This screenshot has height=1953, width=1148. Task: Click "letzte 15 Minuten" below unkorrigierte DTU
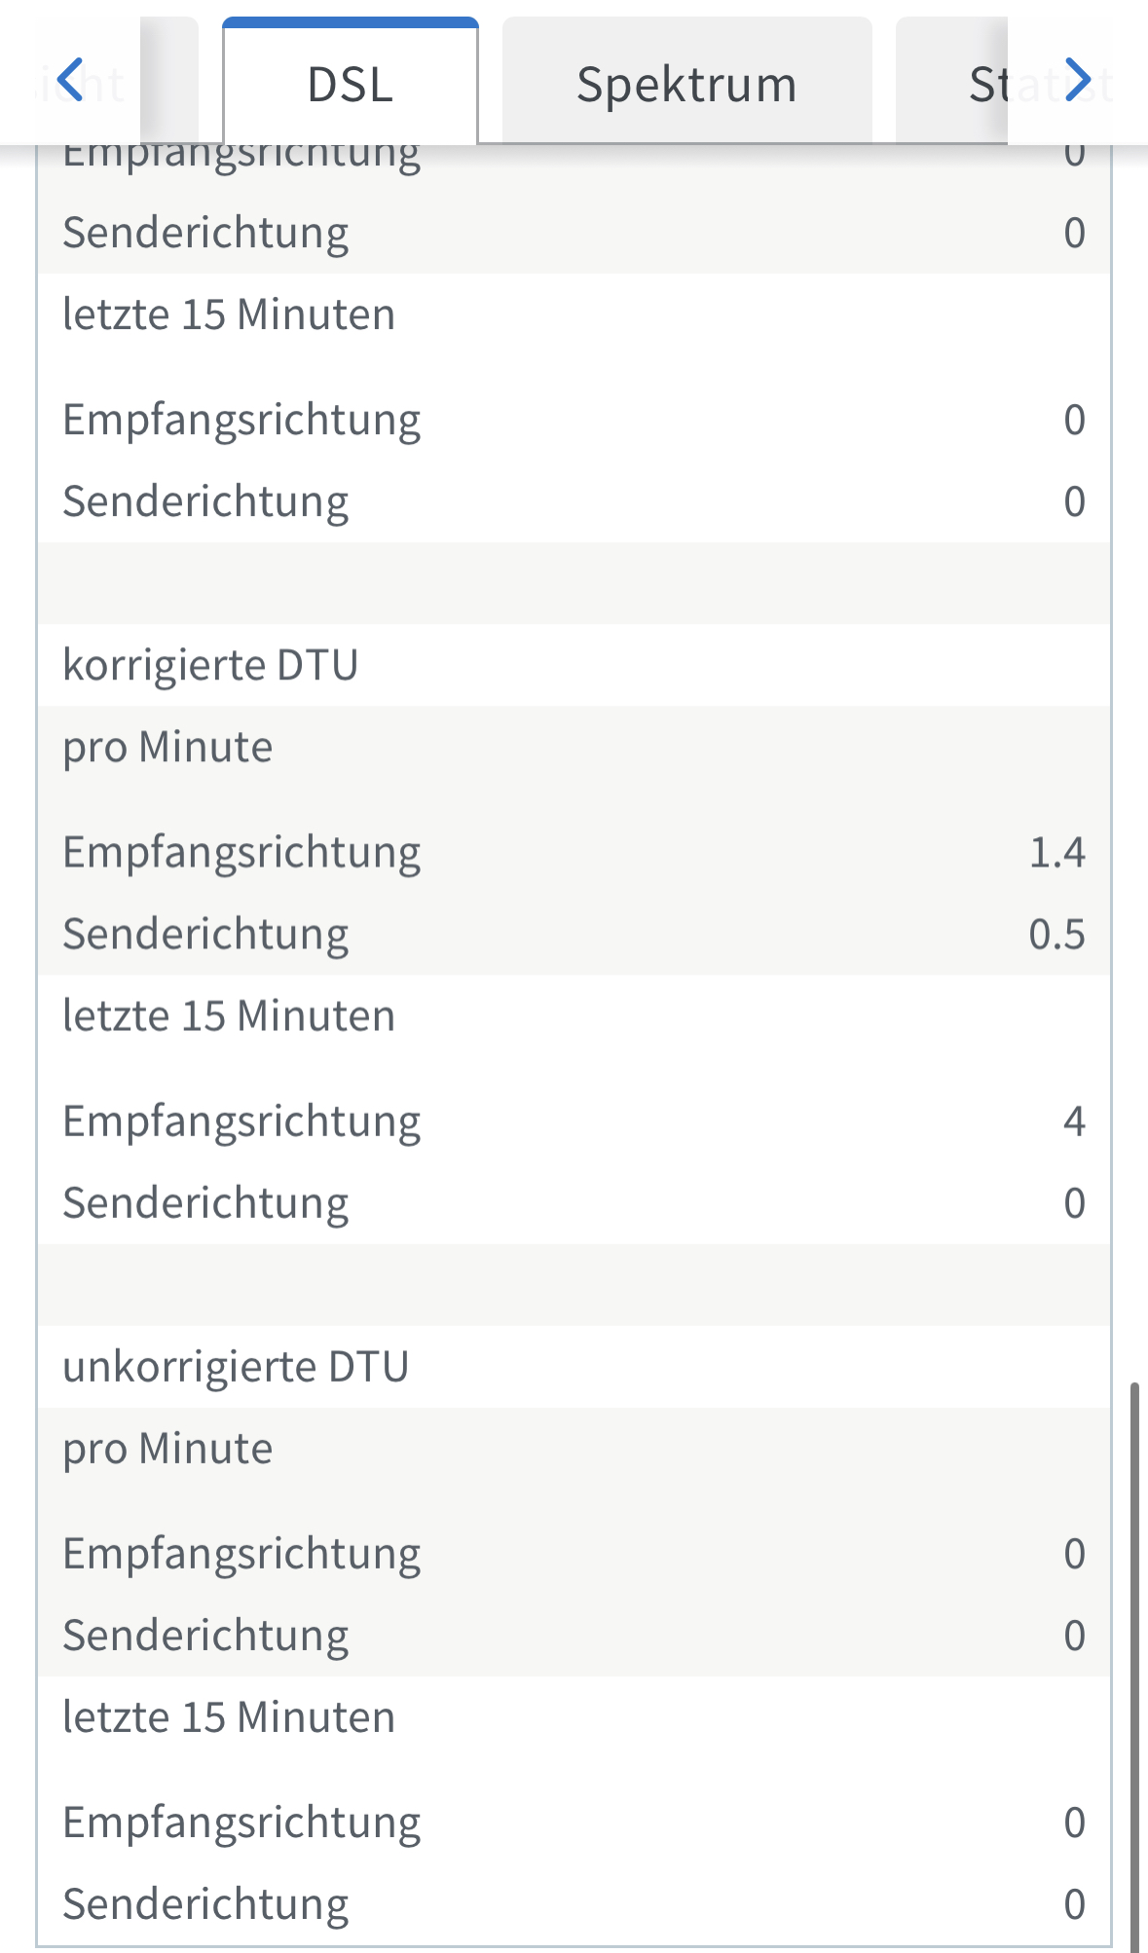pos(229,1717)
